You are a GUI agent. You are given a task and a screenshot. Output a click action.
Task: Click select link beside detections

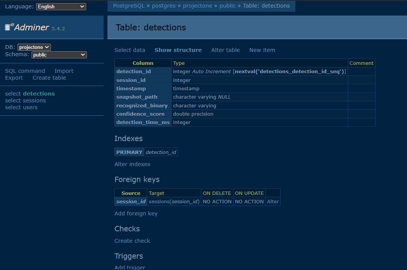pos(13,94)
